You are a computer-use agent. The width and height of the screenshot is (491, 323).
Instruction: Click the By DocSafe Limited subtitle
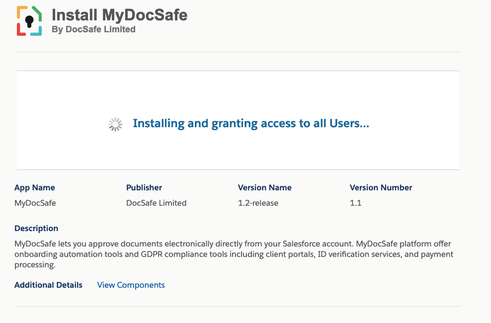pyautogui.click(x=93, y=29)
